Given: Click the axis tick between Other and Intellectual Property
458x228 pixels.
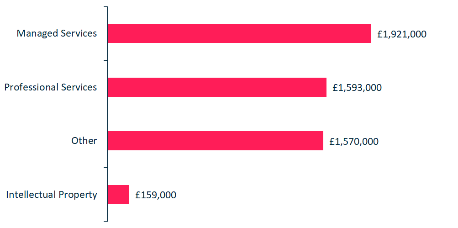Looking at the screenshot, I should coord(105,167).
